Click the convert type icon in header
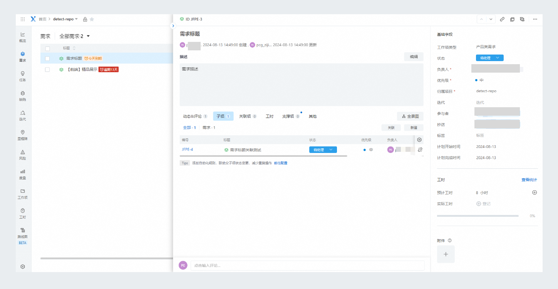Screen dimensions: 558x289 522,19
